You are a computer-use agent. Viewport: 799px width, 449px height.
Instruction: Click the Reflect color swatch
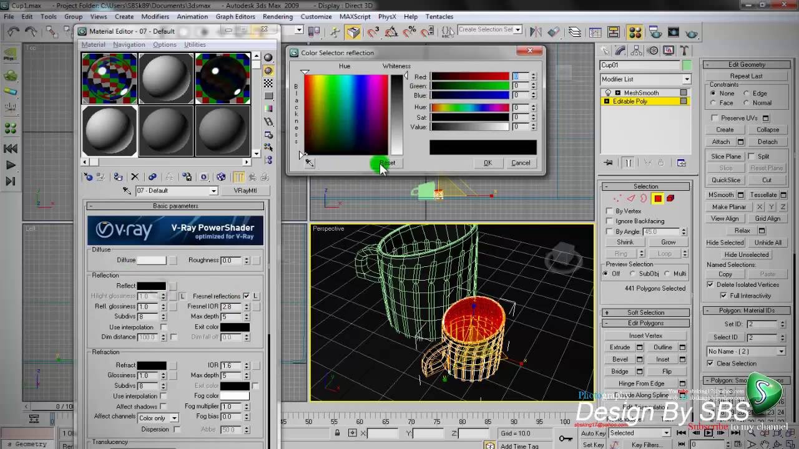(151, 286)
